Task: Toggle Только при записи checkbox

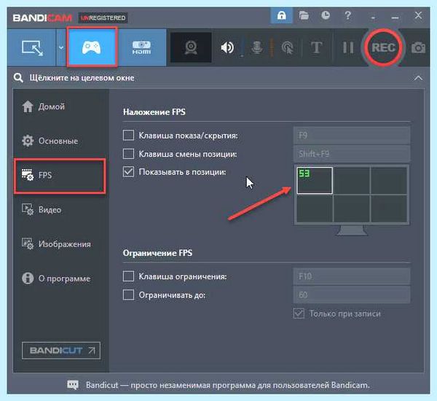Action: [x=299, y=314]
